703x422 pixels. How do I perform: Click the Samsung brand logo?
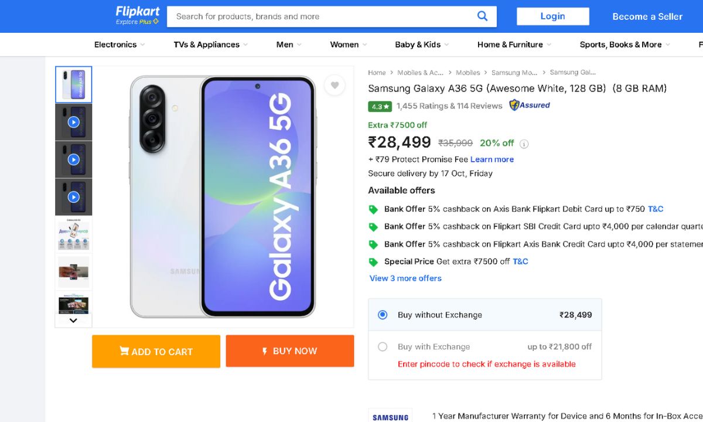click(x=390, y=417)
